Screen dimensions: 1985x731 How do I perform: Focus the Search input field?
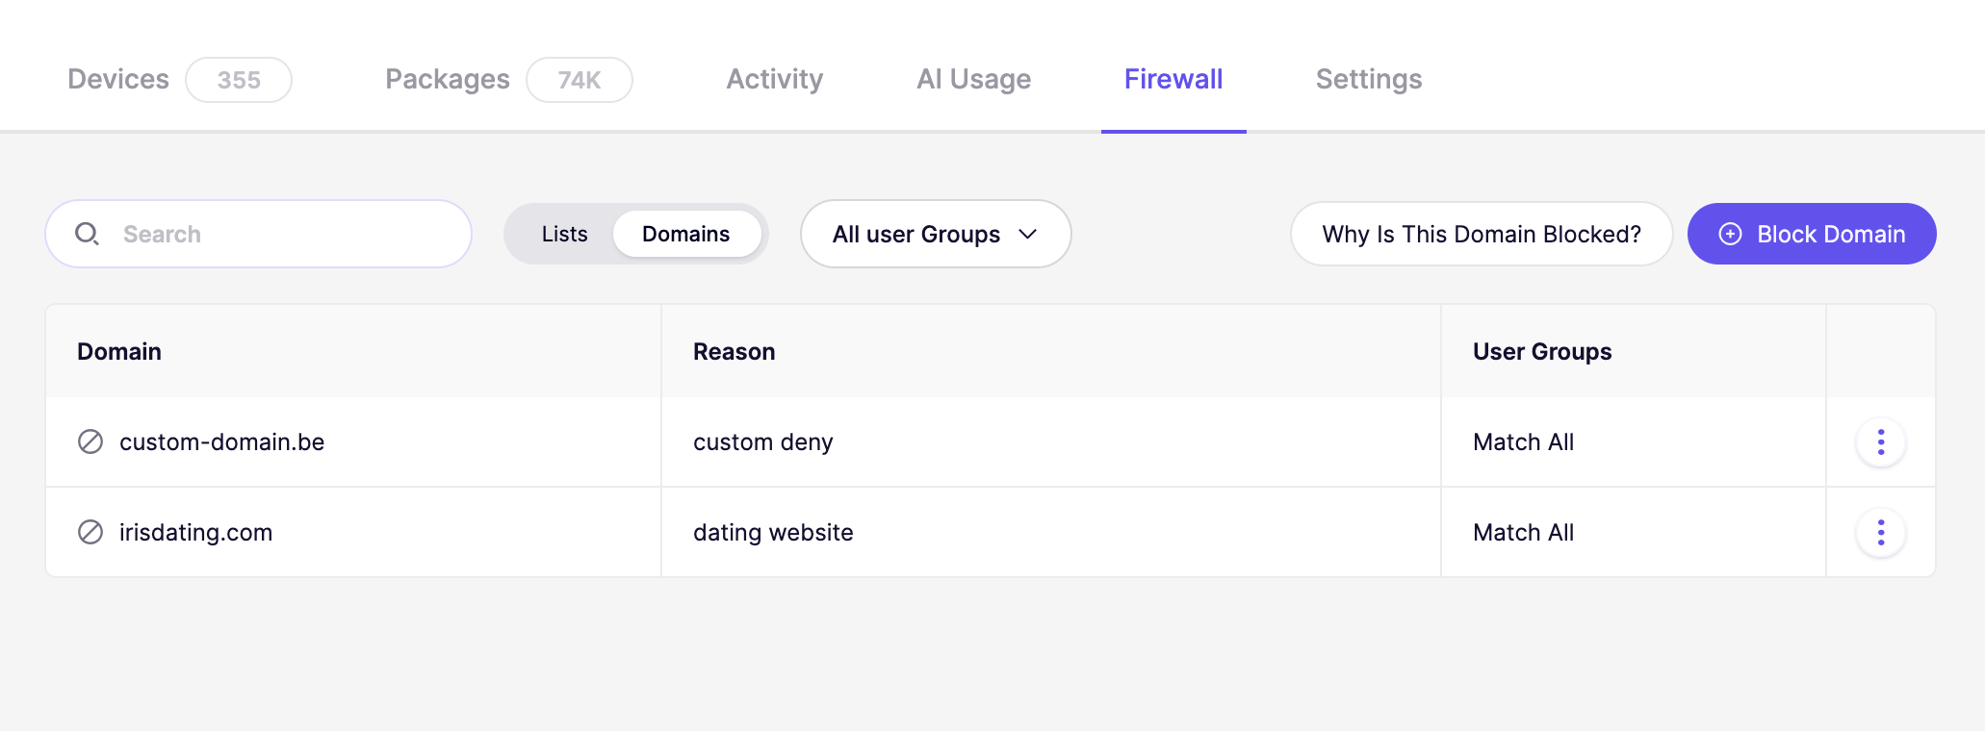tap(259, 234)
